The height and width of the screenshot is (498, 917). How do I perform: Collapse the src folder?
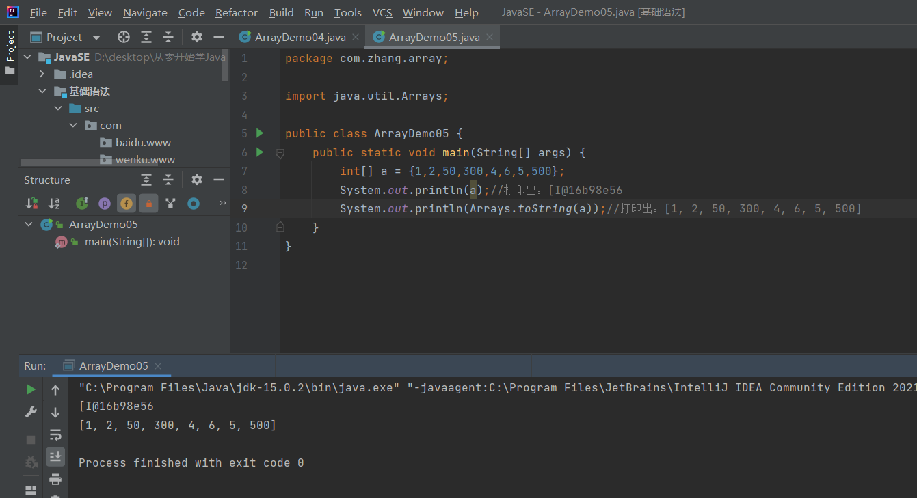point(58,109)
